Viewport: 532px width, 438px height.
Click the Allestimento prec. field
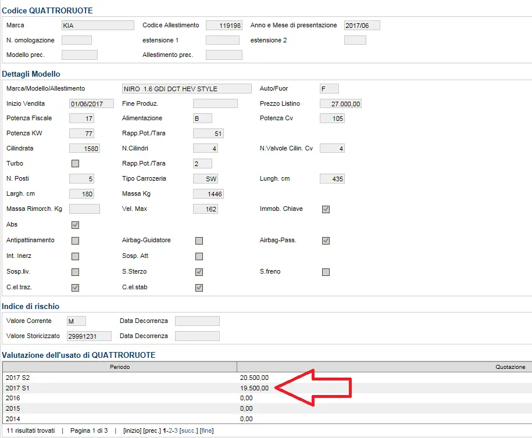coord(224,55)
